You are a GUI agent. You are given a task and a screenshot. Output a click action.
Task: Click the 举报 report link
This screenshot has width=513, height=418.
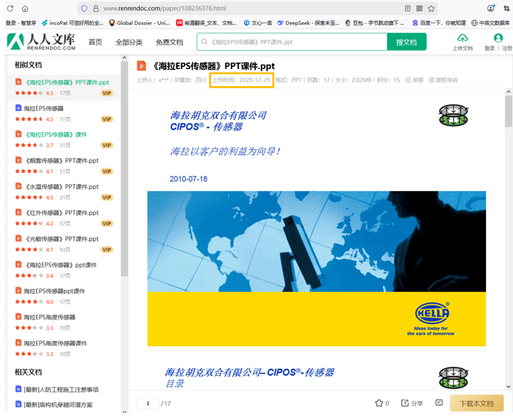coord(414,80)
